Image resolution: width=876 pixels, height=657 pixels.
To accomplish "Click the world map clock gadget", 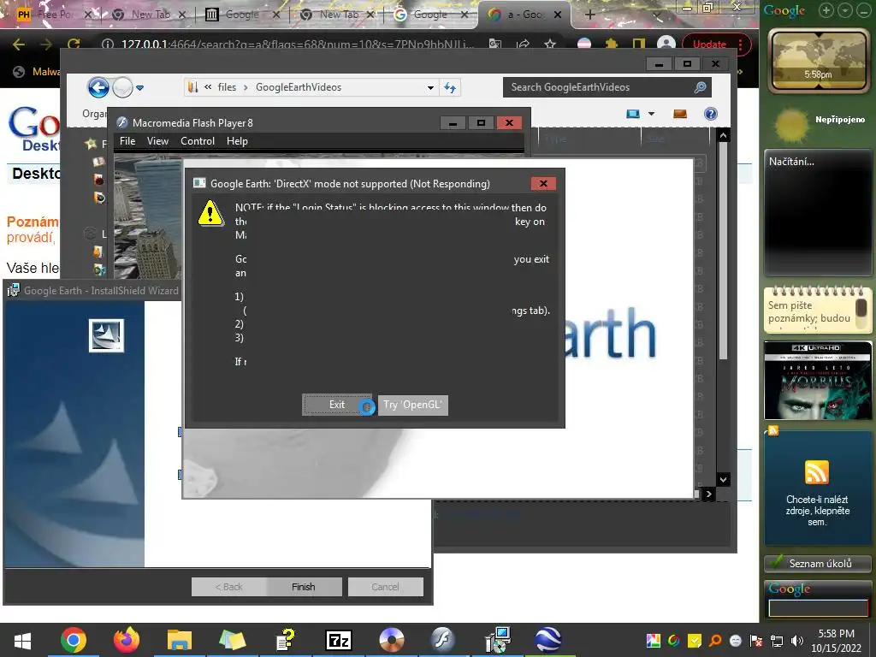I will 818,62.
